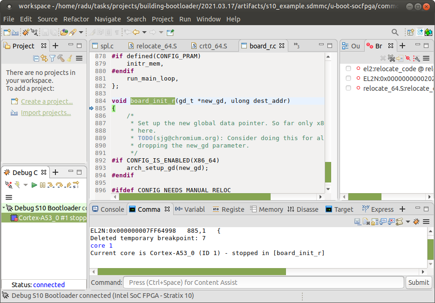Collapse the Debug S10 Bootloader connection node

point(4,208)
